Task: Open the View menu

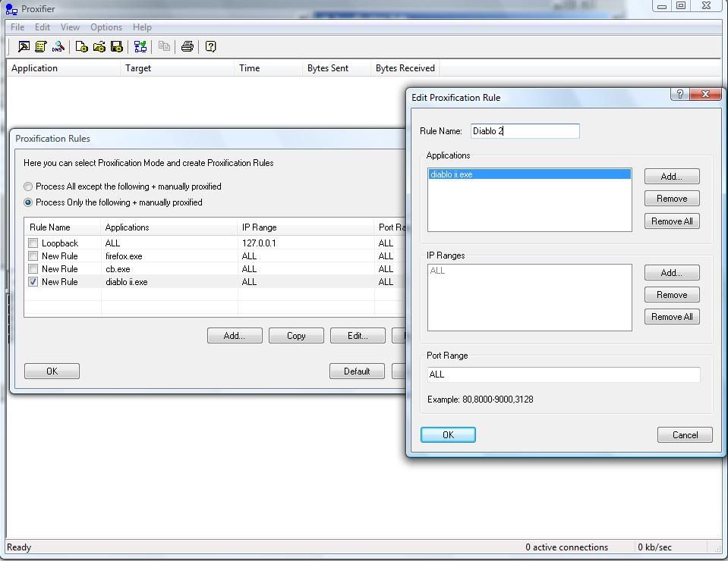Action: (70, 27)
